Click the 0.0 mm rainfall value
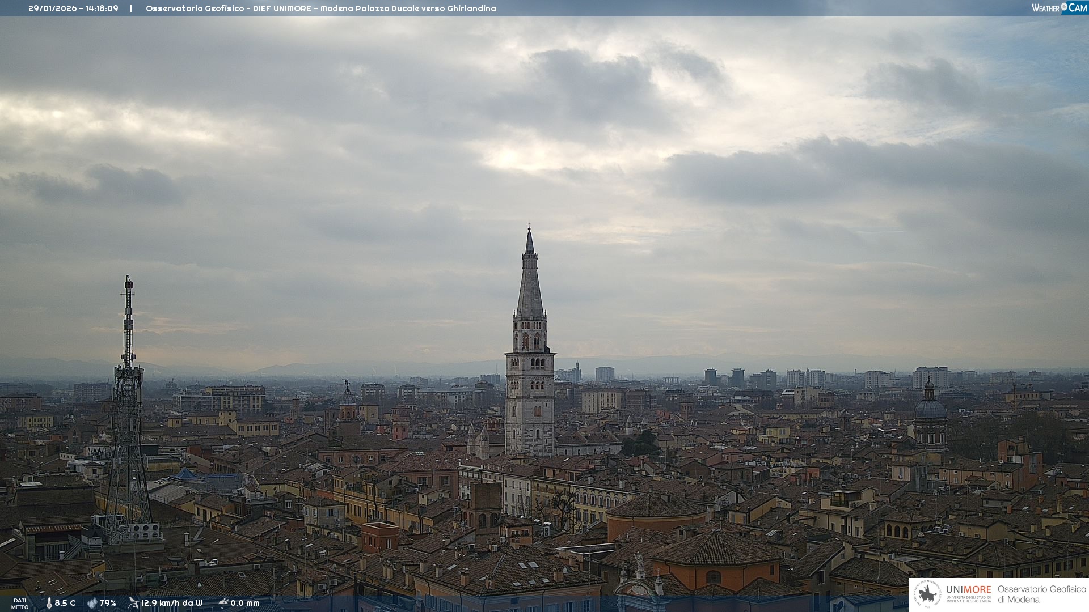The image size is (1089, 612). click(245, 603)
